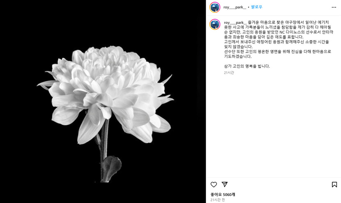The image size is (341, 203).
Task: Open the avatar beside the caption
Action: 215,24
